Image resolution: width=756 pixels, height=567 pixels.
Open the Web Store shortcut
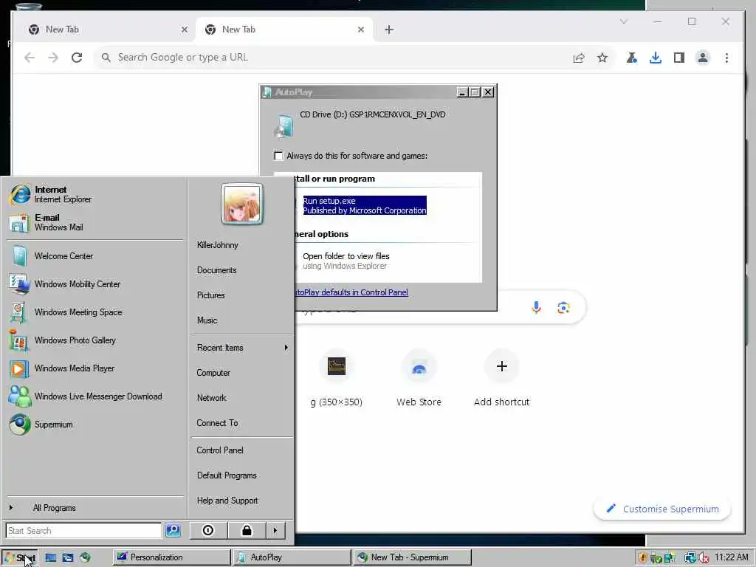419,379
